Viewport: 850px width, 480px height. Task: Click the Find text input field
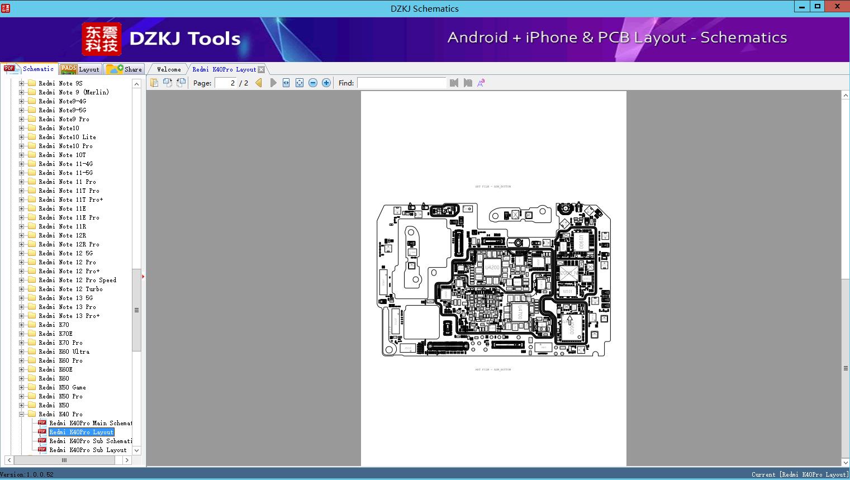pyautogui.click(x=401, y=83)
